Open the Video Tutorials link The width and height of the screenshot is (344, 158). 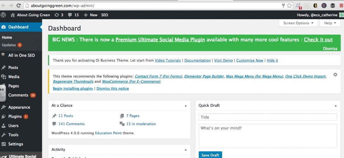click(168, 60)
